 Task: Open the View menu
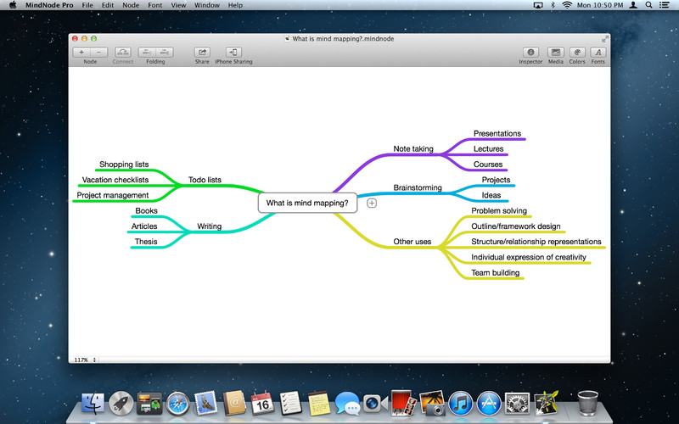click(178, 5)
